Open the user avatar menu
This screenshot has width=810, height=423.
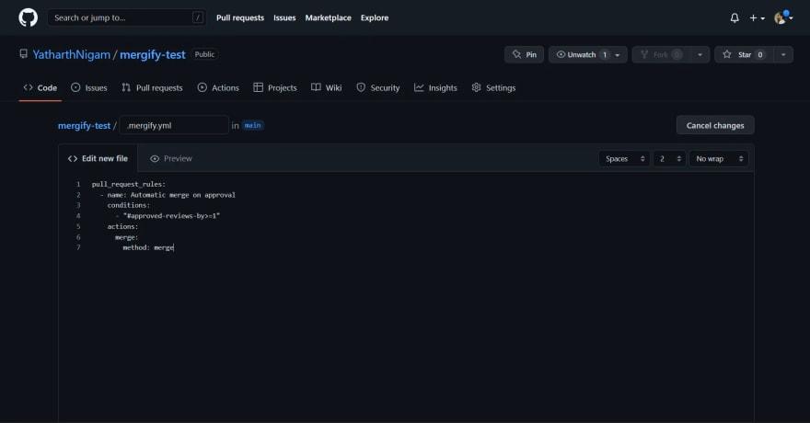[783, 18]
